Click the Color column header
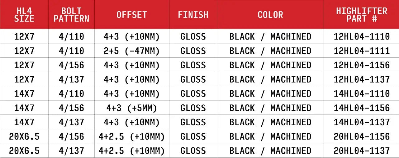The width and height of the screenshot is (399, 158). click(x=270, y=15)
